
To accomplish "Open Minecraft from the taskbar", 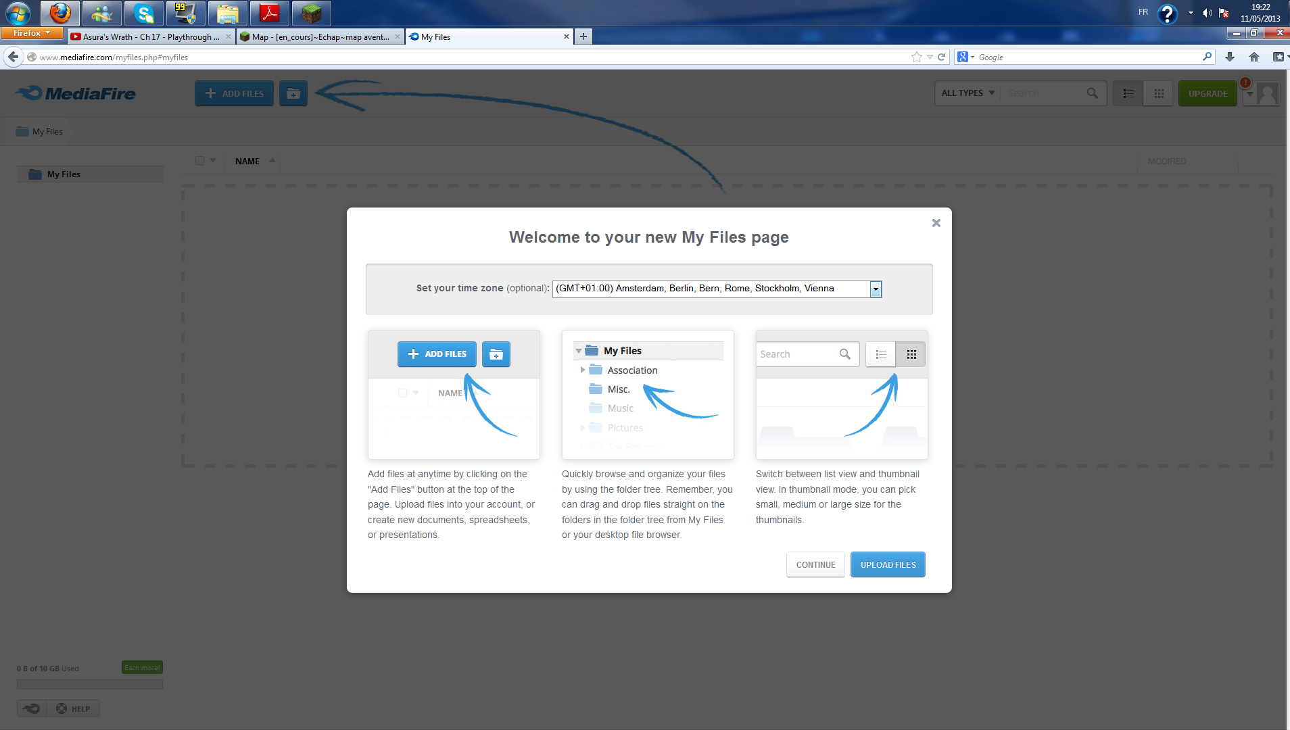I will (312, 13).
